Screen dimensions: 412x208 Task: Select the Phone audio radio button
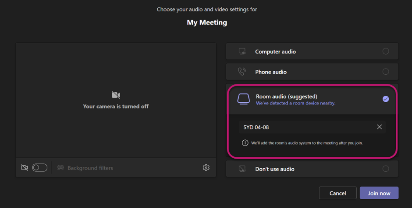[385, 72]
